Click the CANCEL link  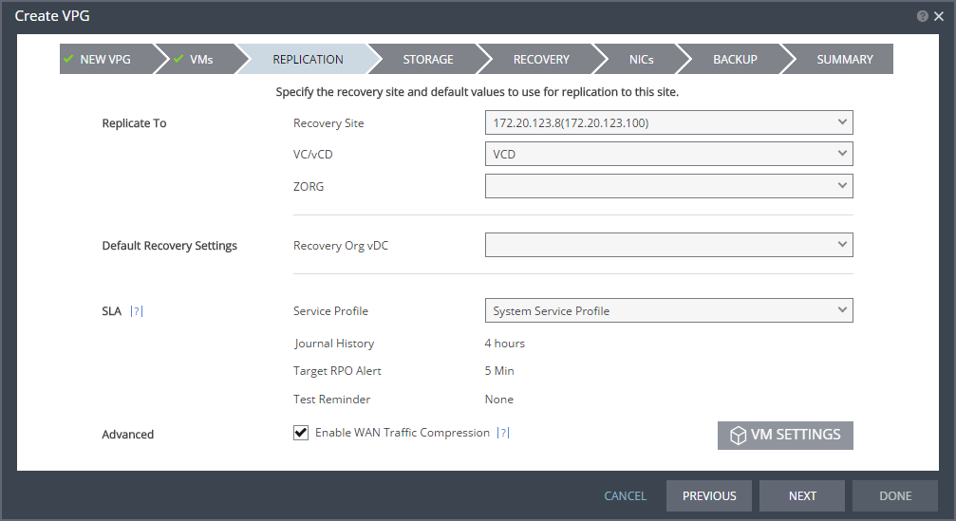pyautogui.click(x=625, y=496)
